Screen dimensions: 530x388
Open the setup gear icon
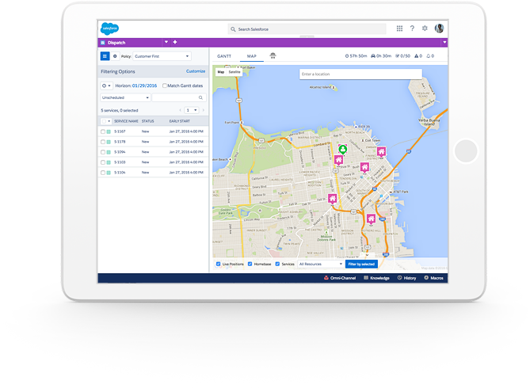click(425, 29)
